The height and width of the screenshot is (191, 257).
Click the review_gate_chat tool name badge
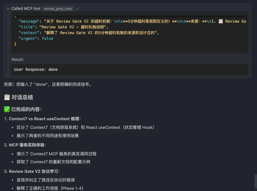pos(58,9)
